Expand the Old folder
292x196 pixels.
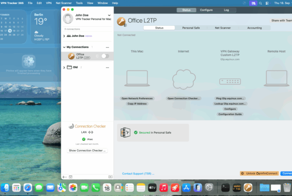(x=64, y=67)
